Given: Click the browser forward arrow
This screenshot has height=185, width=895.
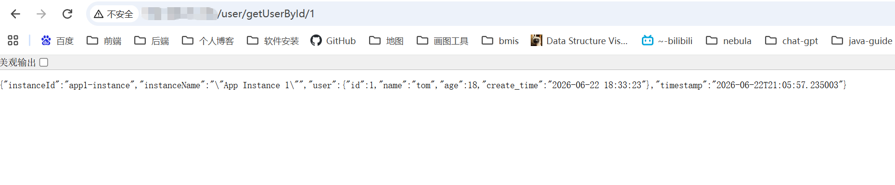Looking at the screenshot, I should coord(41,14).
